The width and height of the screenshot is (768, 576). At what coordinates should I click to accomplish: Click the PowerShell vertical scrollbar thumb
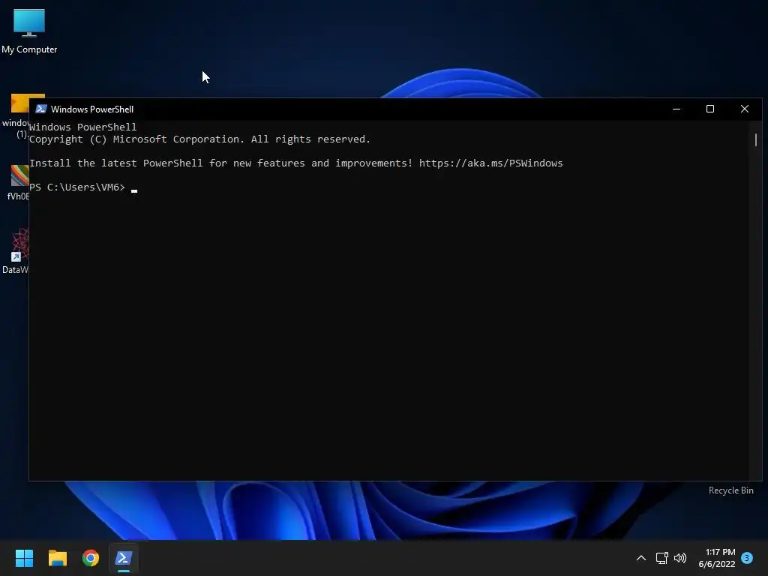(756, 139)
